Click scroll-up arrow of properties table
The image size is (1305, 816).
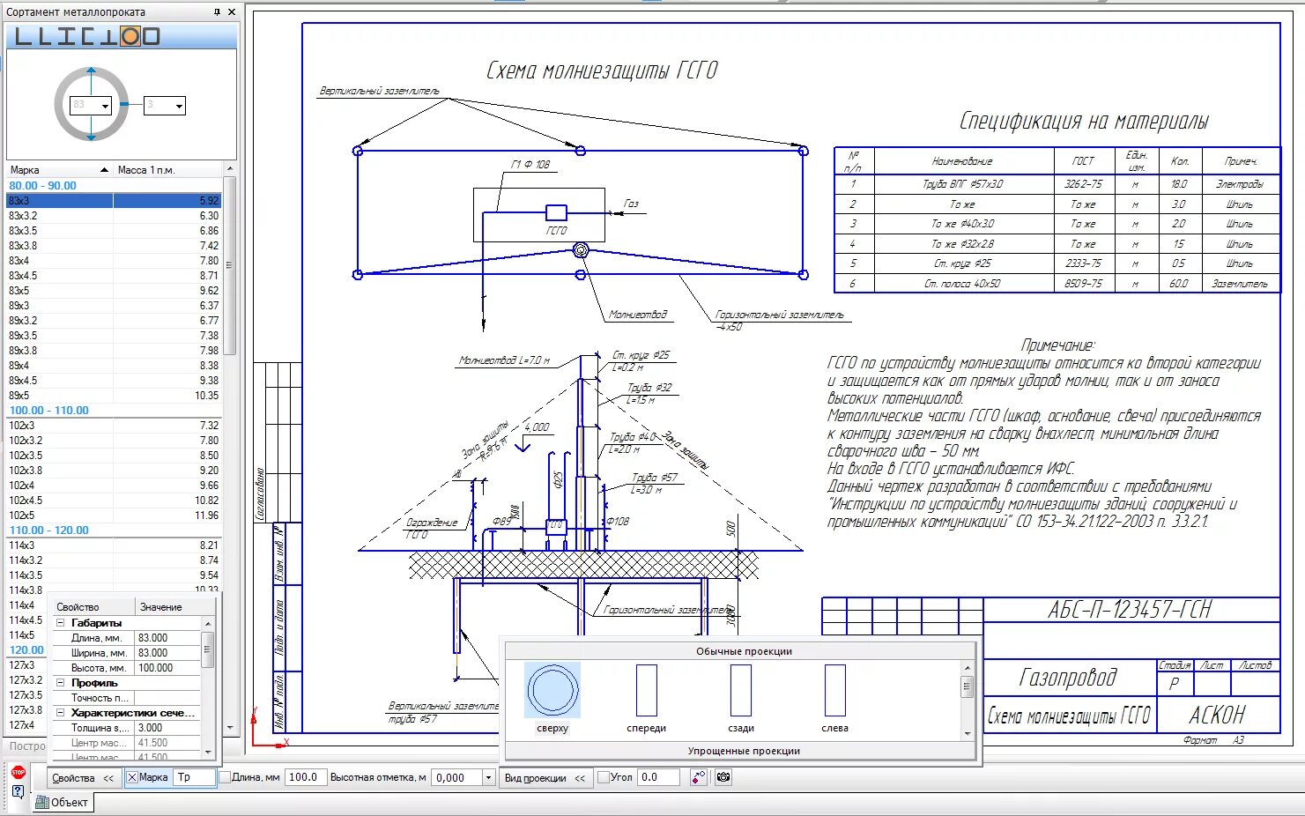(208, 624)
